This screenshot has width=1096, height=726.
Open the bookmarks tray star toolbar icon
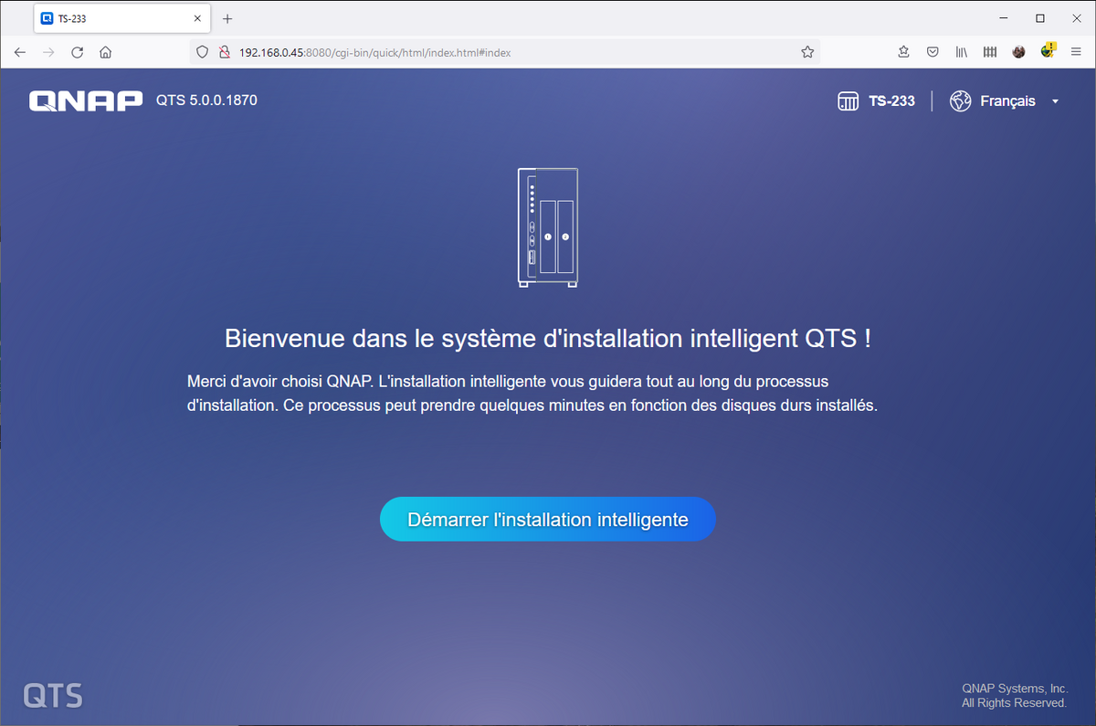(x=903, y=52)
